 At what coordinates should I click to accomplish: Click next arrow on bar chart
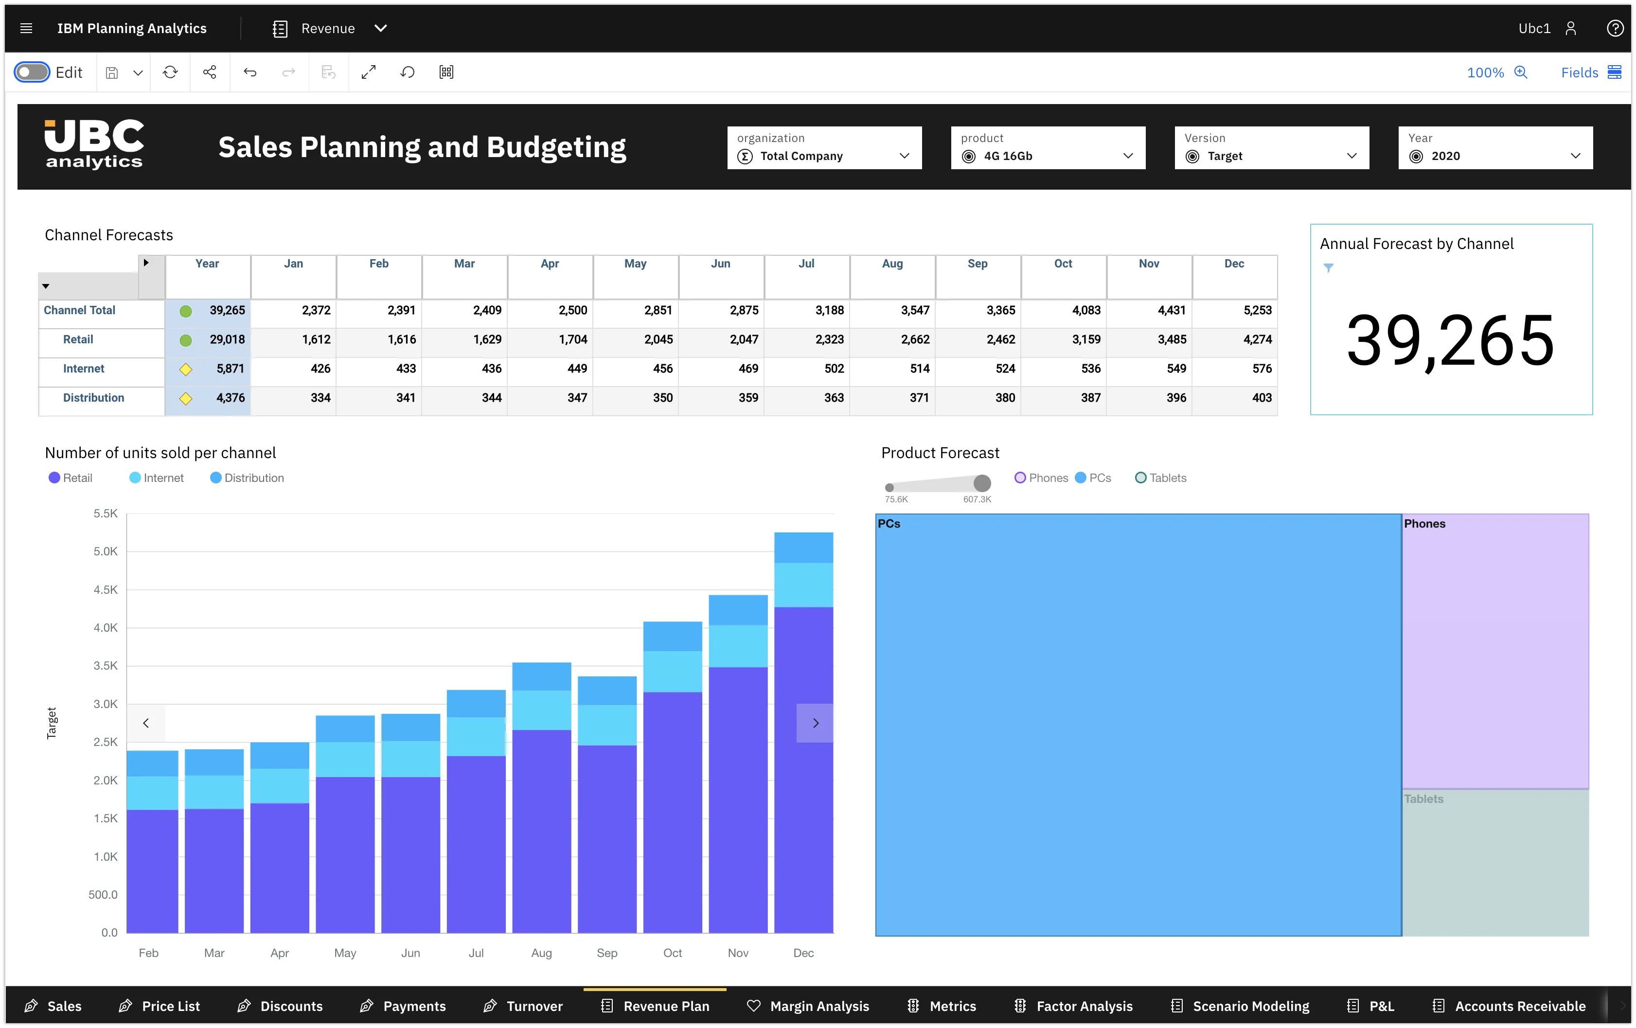pyautogui.click(x=815, y=723)
